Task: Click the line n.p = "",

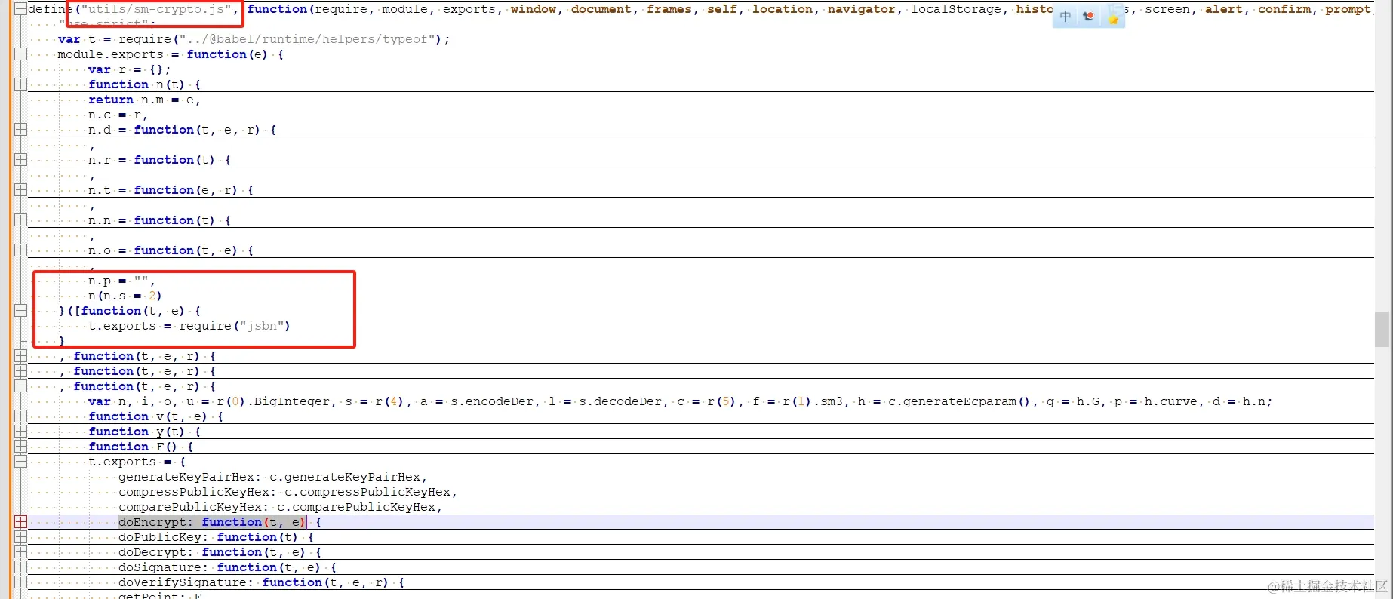Action: click(121, 281)
